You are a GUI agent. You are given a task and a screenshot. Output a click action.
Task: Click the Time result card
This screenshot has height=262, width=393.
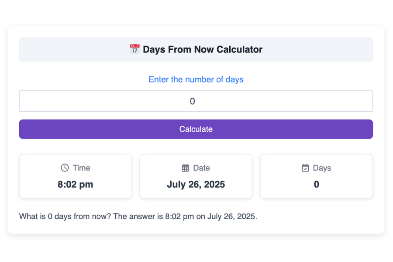pos(75,176)
